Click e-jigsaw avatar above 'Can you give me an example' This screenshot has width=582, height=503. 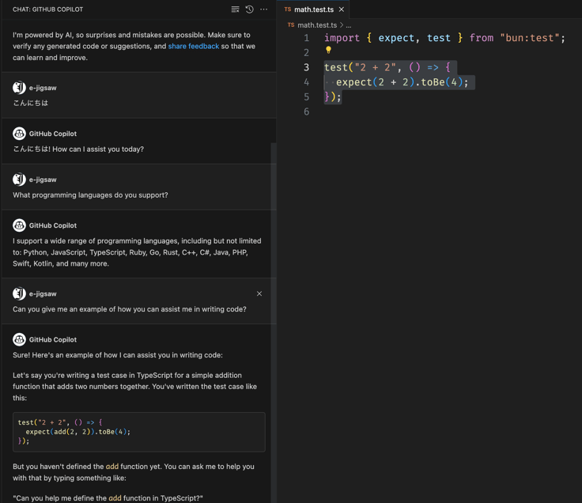click(19, 293)
